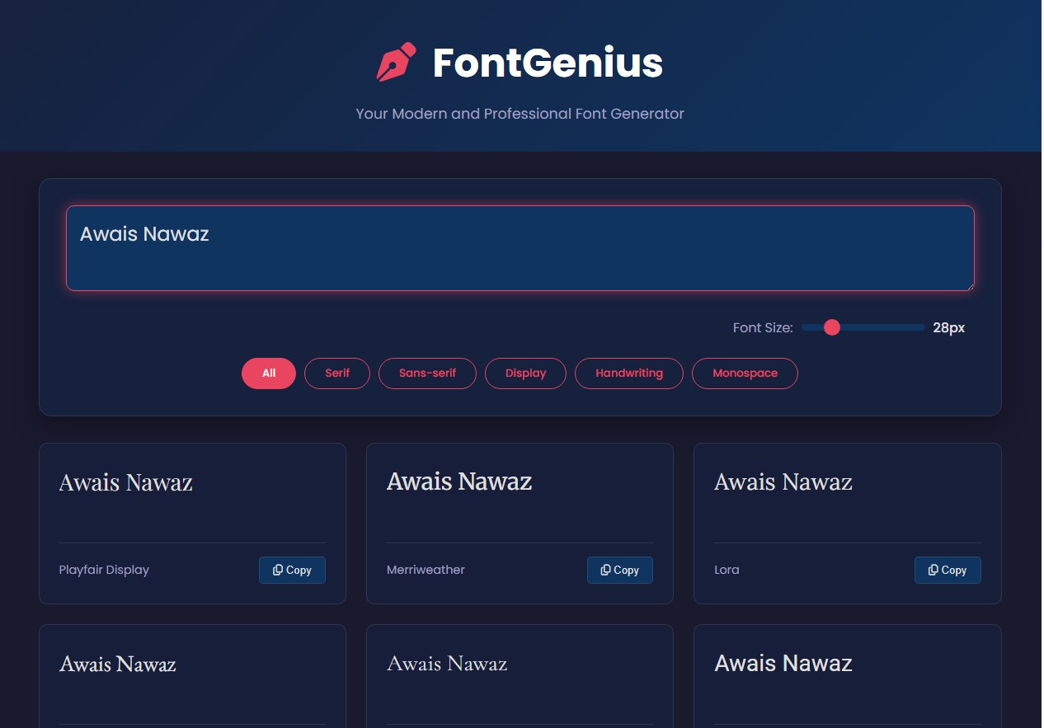Image resolution: width=1044 pixels, height=728 pixels.
Task: Select the Monospace filter
Action: [745, 373]
